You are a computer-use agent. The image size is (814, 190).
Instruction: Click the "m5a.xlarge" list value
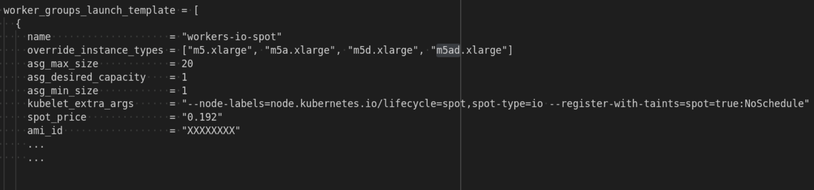(300, 50)
